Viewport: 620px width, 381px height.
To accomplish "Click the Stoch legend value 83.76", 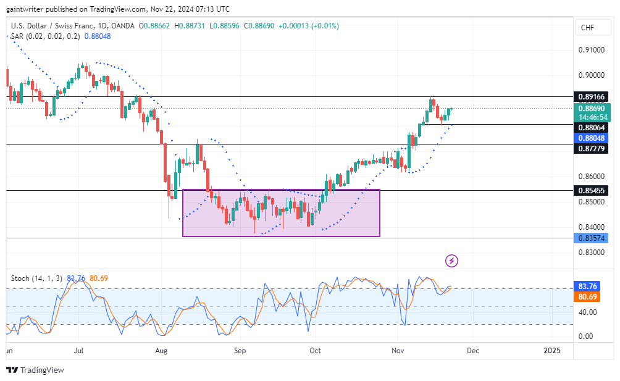I will pyautogui.click(x=76, y=278).
